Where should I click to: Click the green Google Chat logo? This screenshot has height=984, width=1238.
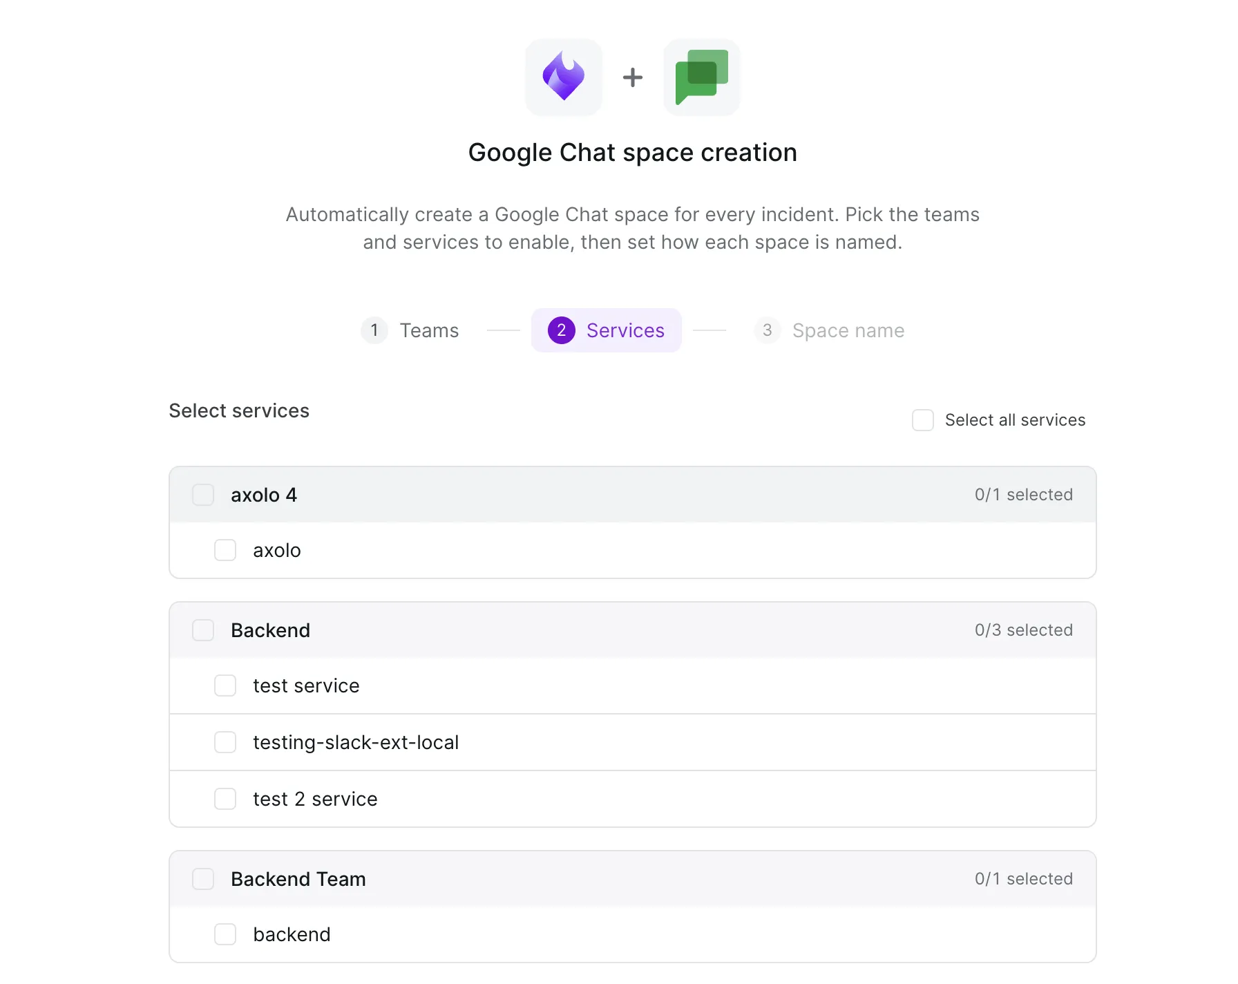pyautogui.click(x=701, y=77)
